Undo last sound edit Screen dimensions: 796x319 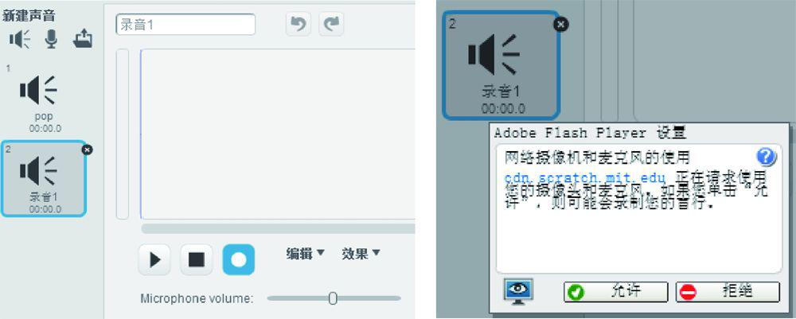(x=298, y=24)
